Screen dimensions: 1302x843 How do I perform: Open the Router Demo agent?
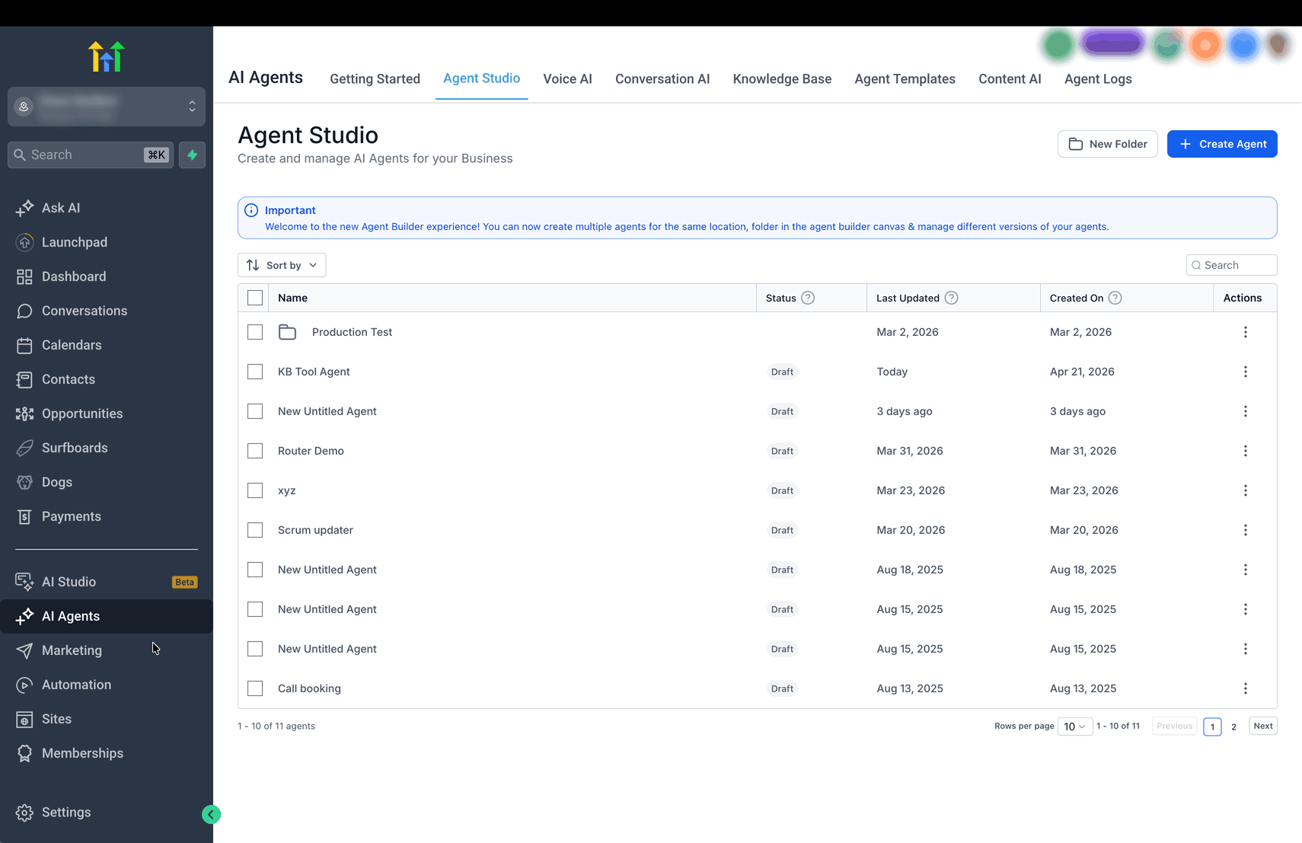(311, 451)
